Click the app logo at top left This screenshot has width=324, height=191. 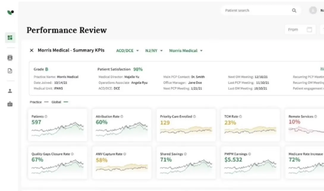[x=10, y=12]
